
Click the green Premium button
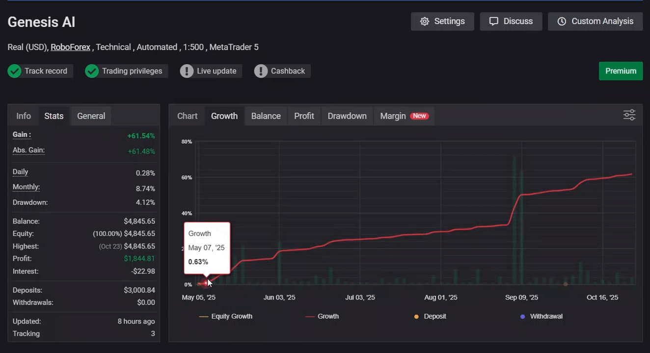tap(621, 71)
